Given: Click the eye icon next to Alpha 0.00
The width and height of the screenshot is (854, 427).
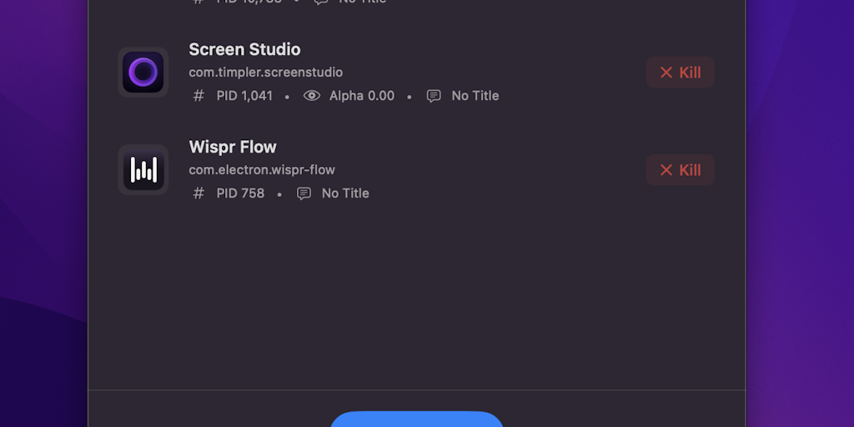Looking at the screenshot, I should pos(311,96).
